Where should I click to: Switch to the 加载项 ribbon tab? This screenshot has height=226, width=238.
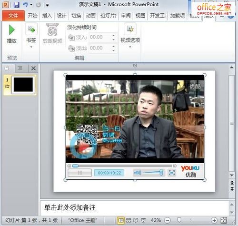178,16
